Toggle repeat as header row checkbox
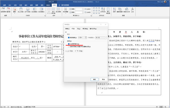 (69, 47)
